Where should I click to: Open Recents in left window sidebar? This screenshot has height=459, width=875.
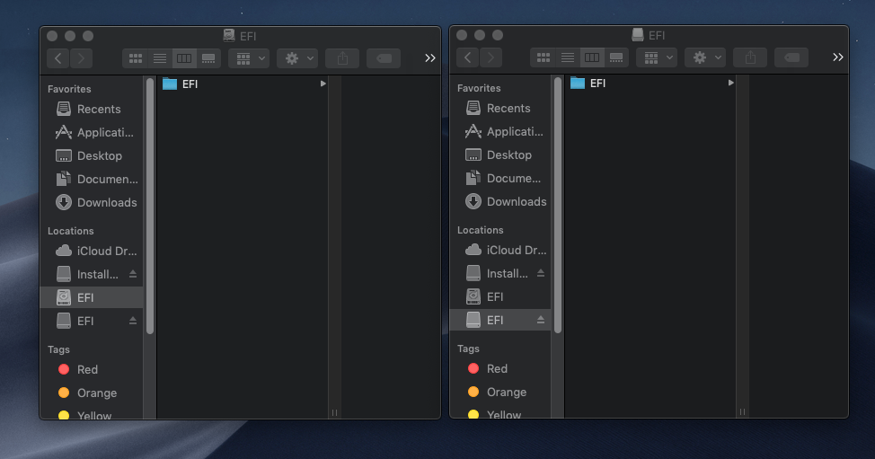click(x=92, y=110)
